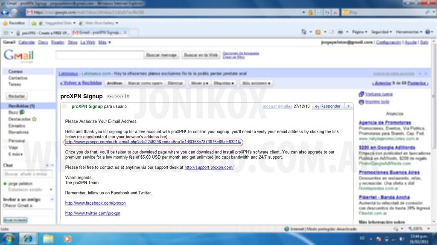Open a new blank browser tab
Viewport: 437px width, 245px height.
(134, 33)
